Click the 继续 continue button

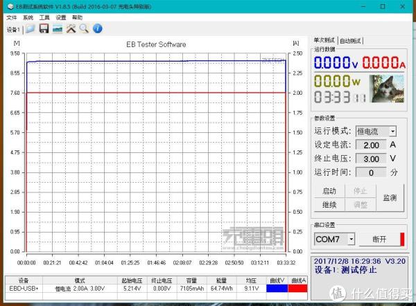tap(329, 204)
